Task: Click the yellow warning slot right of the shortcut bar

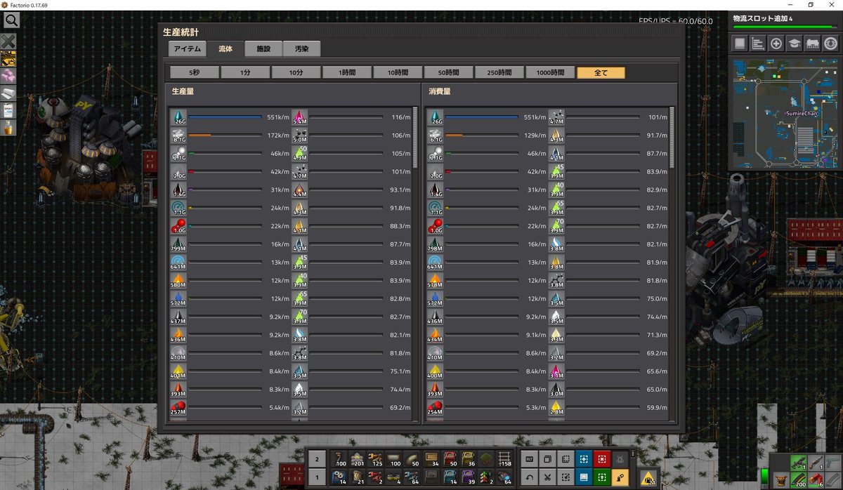Action: [649, 477]
